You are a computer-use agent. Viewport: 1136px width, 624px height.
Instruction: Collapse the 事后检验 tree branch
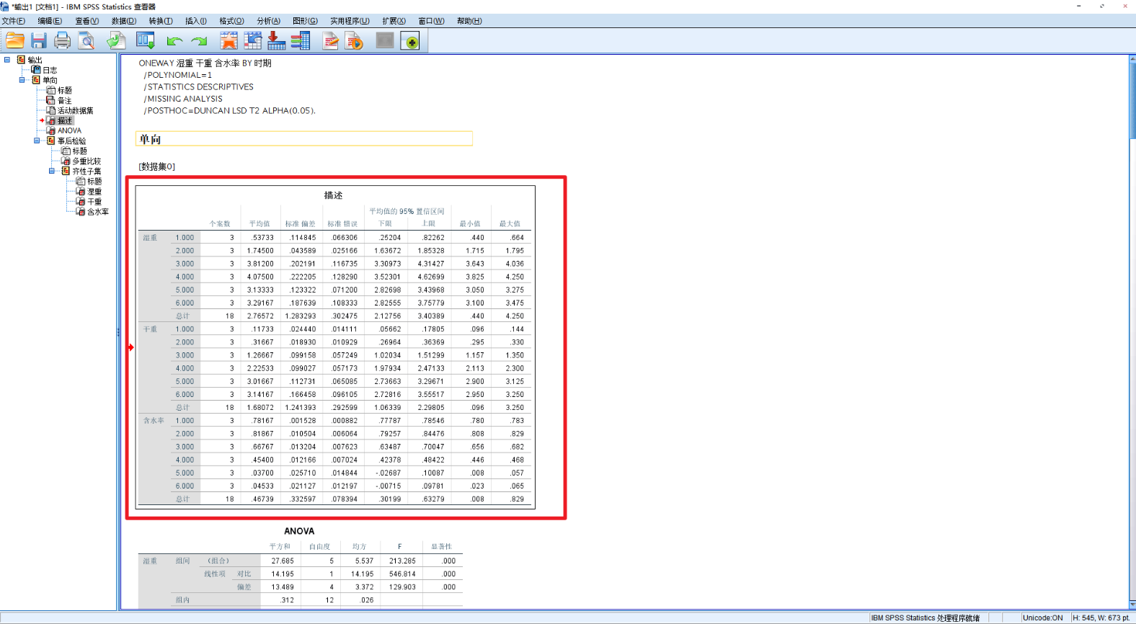pos(37,141)
